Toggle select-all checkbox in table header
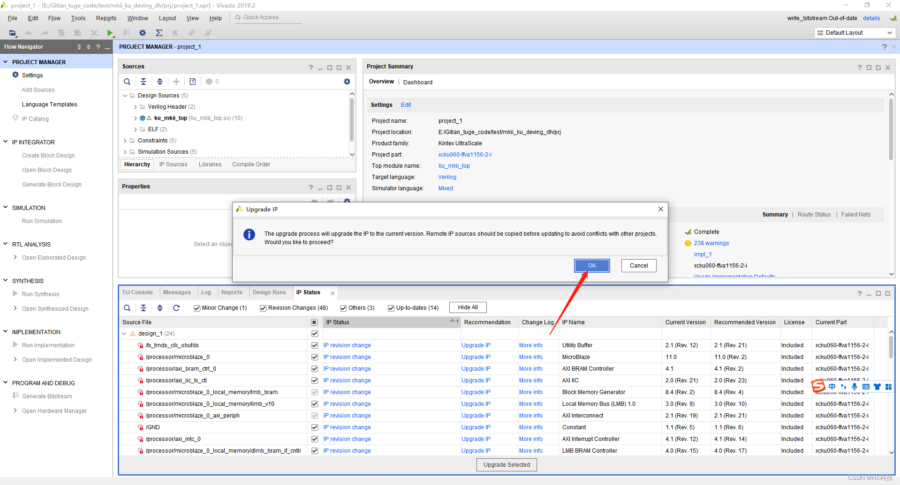Image resolution: width=900 pixels, height=485 pixels. pos(315,322)
